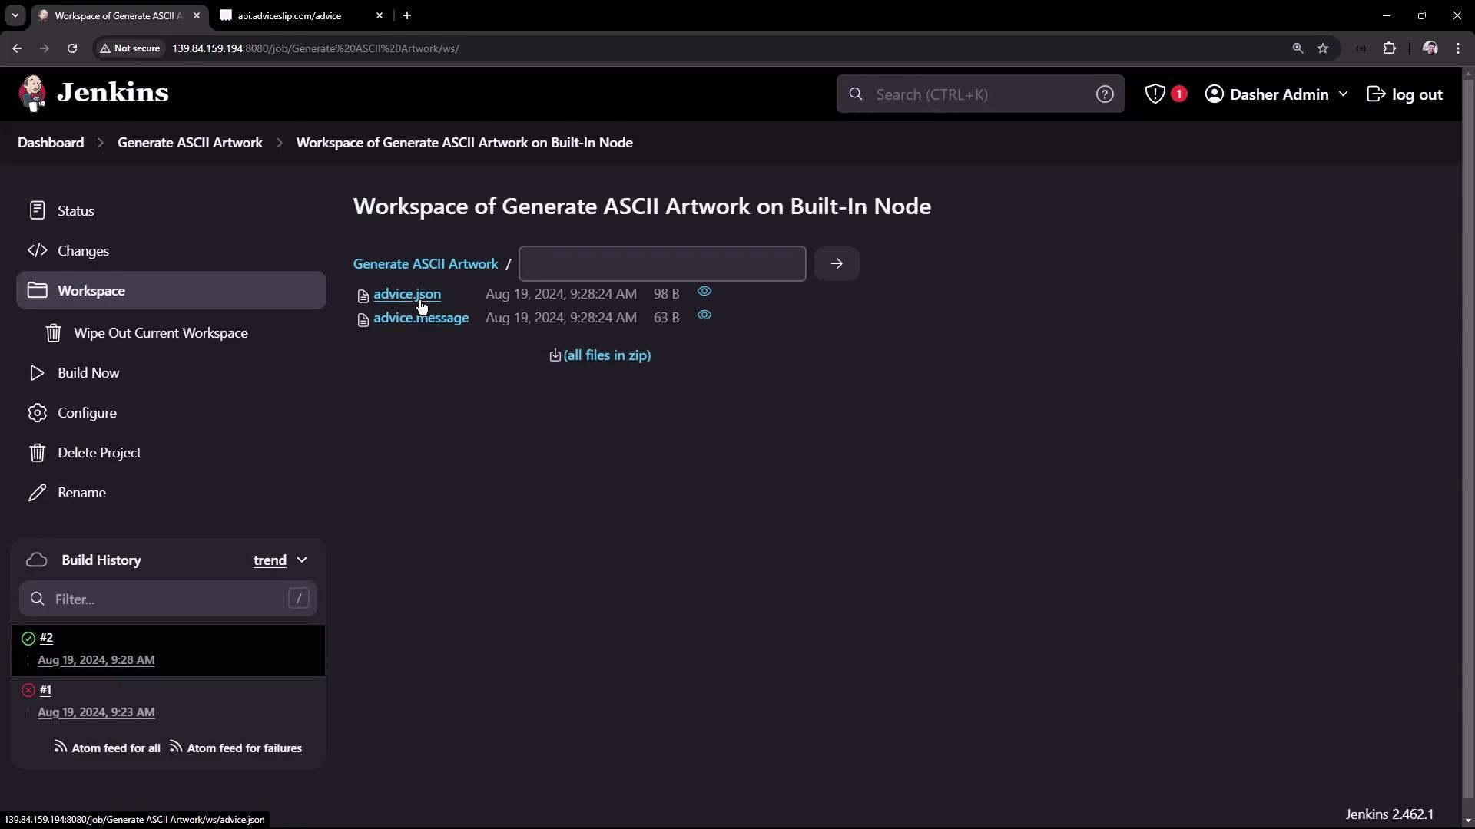Click the Atom feed for all RSS icon
The image size is (1475, 829).
click(x=61, y=747)
